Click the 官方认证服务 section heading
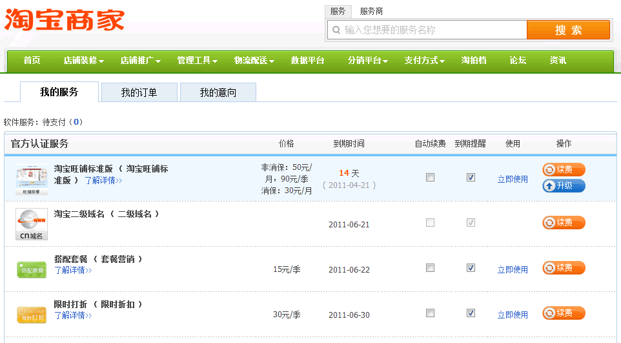 (39, 143)
